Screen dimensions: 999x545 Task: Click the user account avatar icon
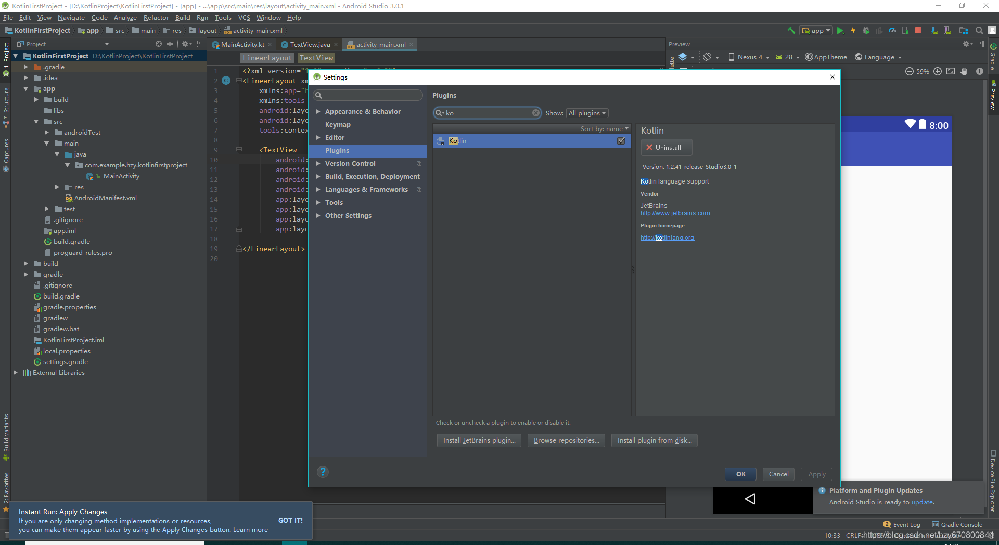[x=992, y=31]
